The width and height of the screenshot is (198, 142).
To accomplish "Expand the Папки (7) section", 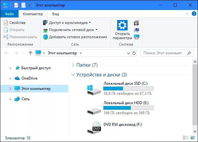I will 73,65.
